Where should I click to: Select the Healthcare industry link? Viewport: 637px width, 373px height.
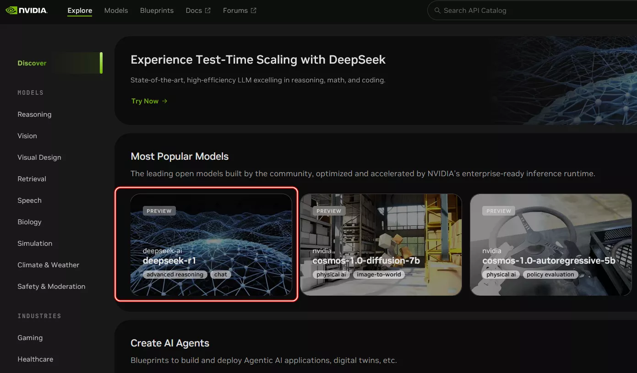click(35, 359)
